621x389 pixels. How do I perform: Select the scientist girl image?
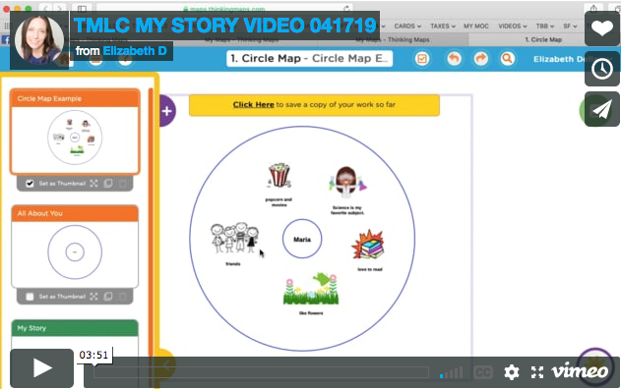click(347, 183)
